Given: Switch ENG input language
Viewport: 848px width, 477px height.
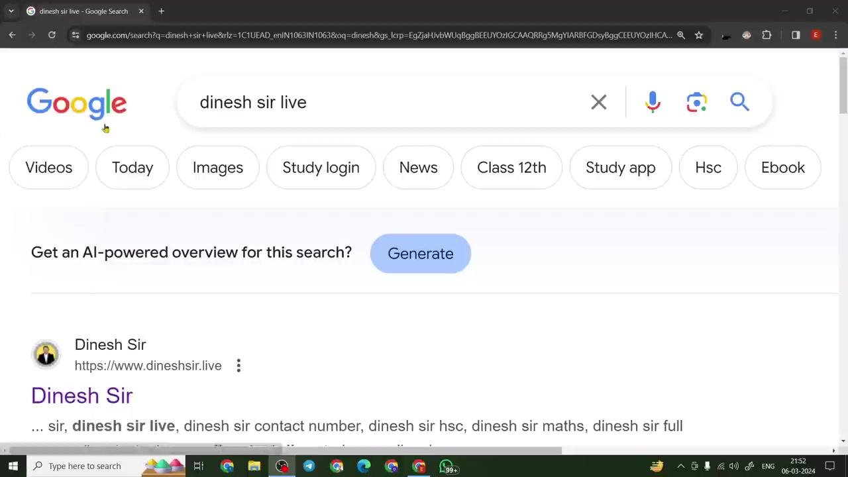Looking at the screenshot, I should [768, 466].
